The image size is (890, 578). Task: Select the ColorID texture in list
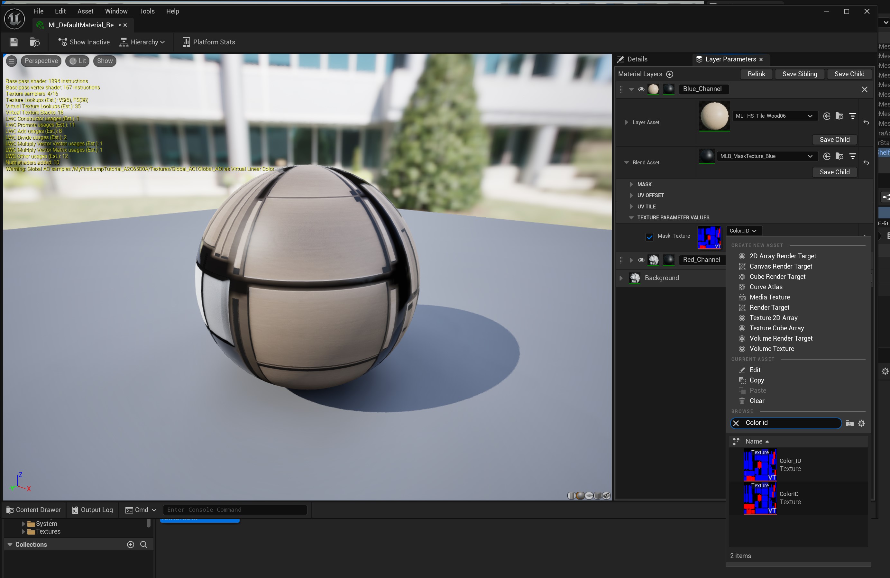pyautogui.click(x=798, y=498)
